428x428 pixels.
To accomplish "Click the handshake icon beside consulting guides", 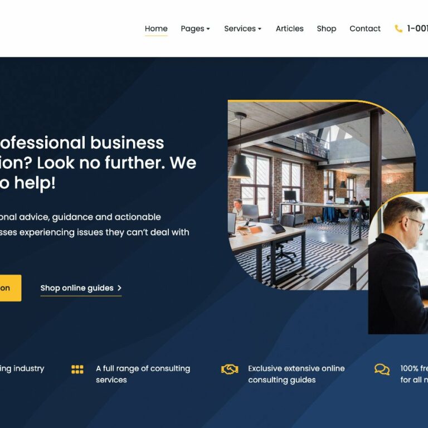I will pyautogui.click(x=230, y=369).
